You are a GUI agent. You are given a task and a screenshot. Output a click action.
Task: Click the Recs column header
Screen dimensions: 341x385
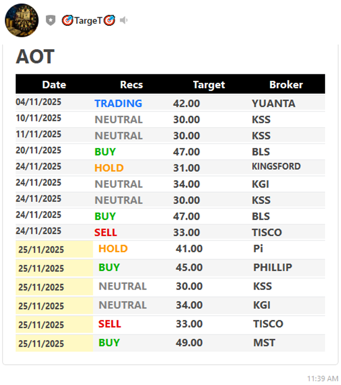(131, 84)
